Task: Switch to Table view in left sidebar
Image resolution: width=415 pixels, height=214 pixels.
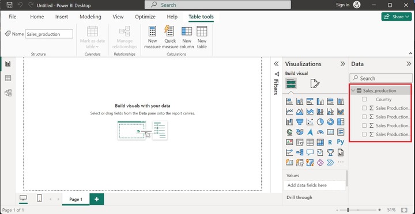Action: 8,78
